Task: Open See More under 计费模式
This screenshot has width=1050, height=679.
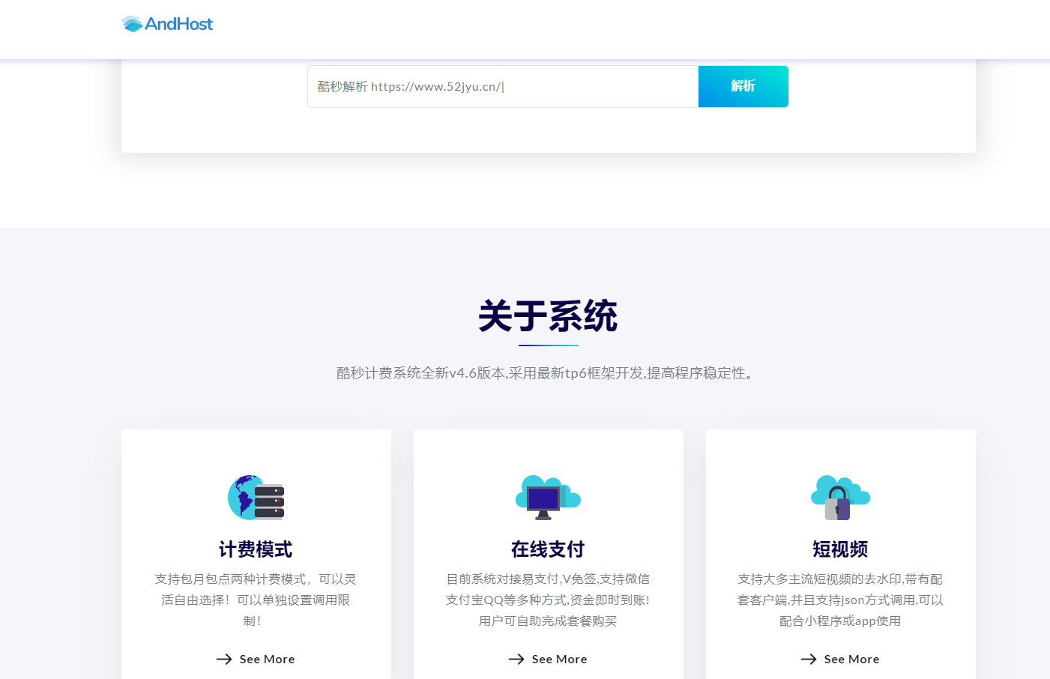Action: click(267, 660)
